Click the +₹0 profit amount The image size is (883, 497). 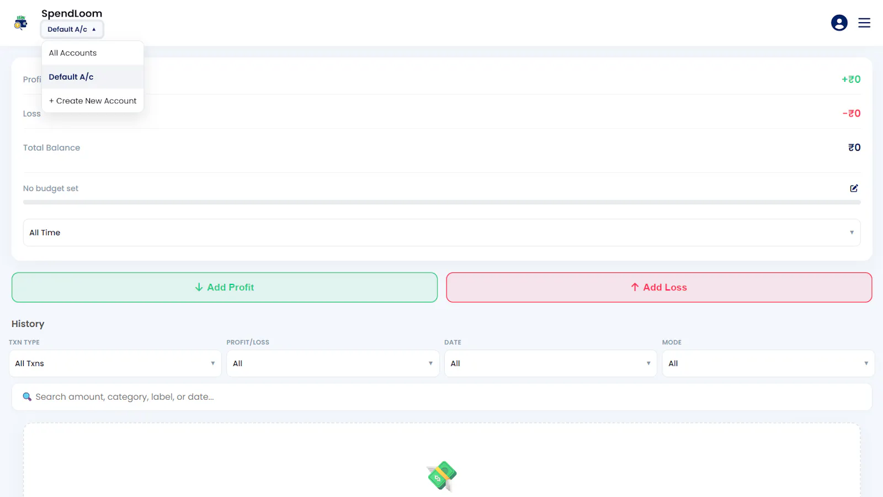851,80
